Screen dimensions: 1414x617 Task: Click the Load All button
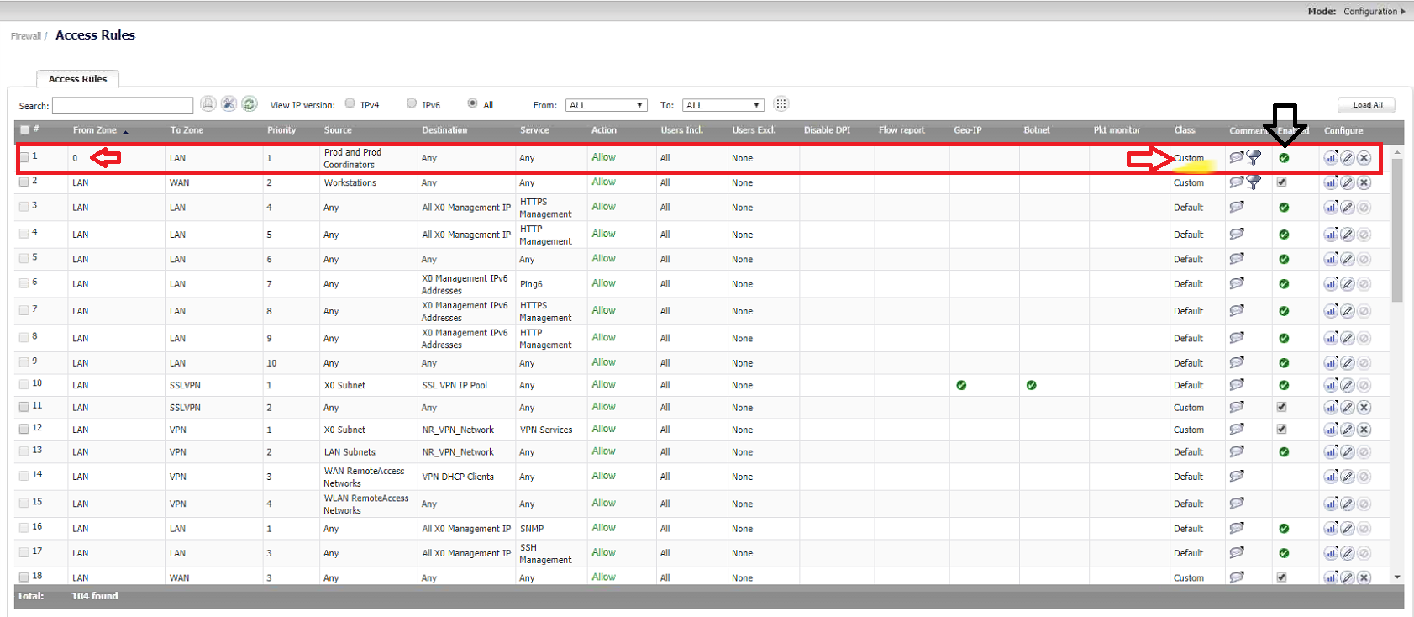point(1367,105)
